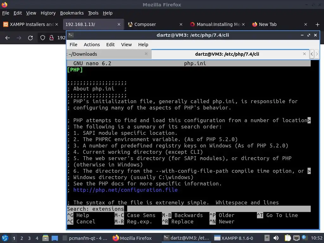This screenshot has height=243, width=324.
Task: Open the terminal File menu
Action: [x=73, y=45]
